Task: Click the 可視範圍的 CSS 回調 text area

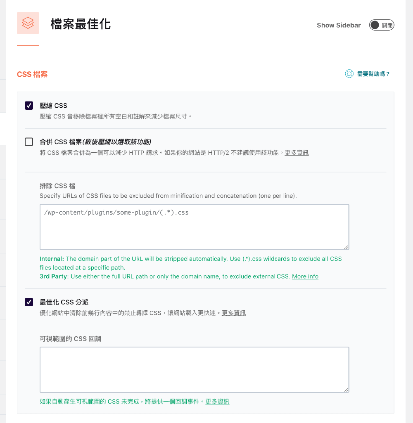Action: pos(194,369)
